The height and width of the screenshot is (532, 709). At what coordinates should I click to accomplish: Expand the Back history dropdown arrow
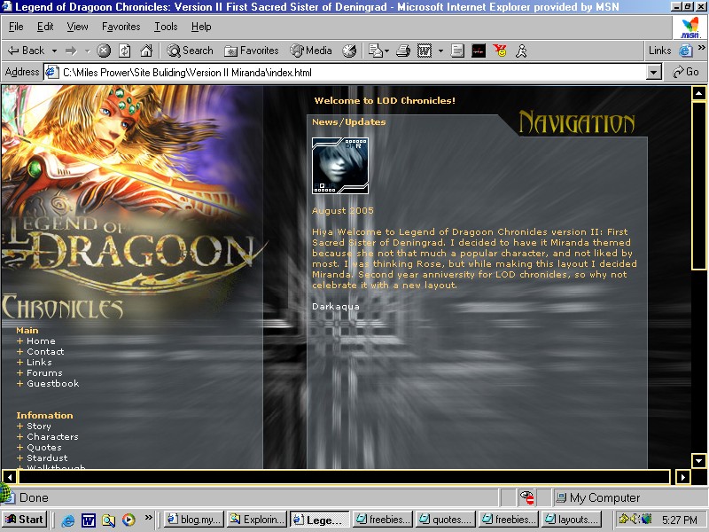(x=54, y=51)
